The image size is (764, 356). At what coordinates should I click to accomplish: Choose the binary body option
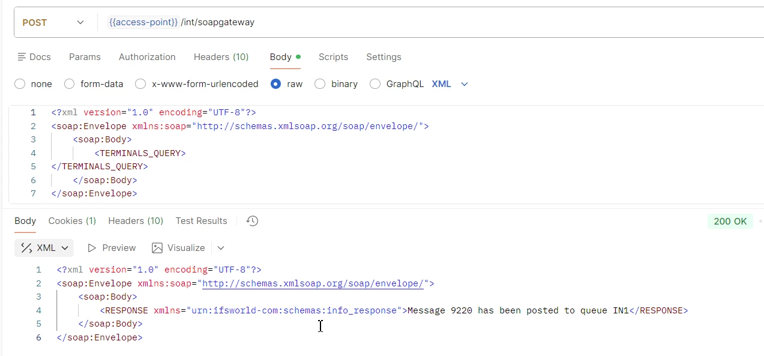(x=320, y=84)
